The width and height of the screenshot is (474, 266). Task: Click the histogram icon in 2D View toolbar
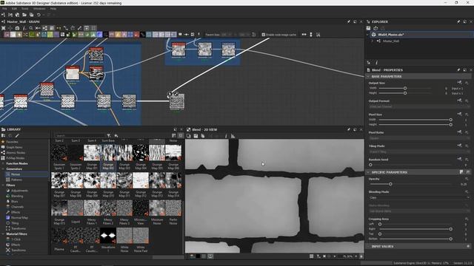click(x=233, y=136)
